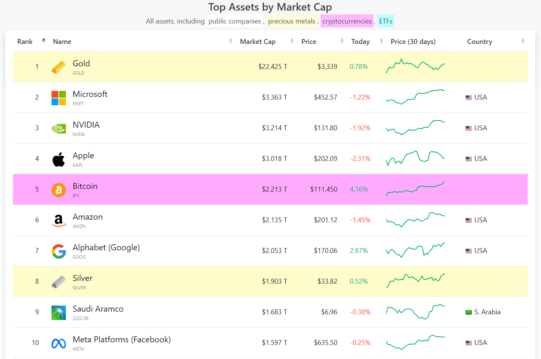Click Meta price $635.50
The width and height of the screenshot is (541, 359).
pyautogui.click(x=326, y=343)
